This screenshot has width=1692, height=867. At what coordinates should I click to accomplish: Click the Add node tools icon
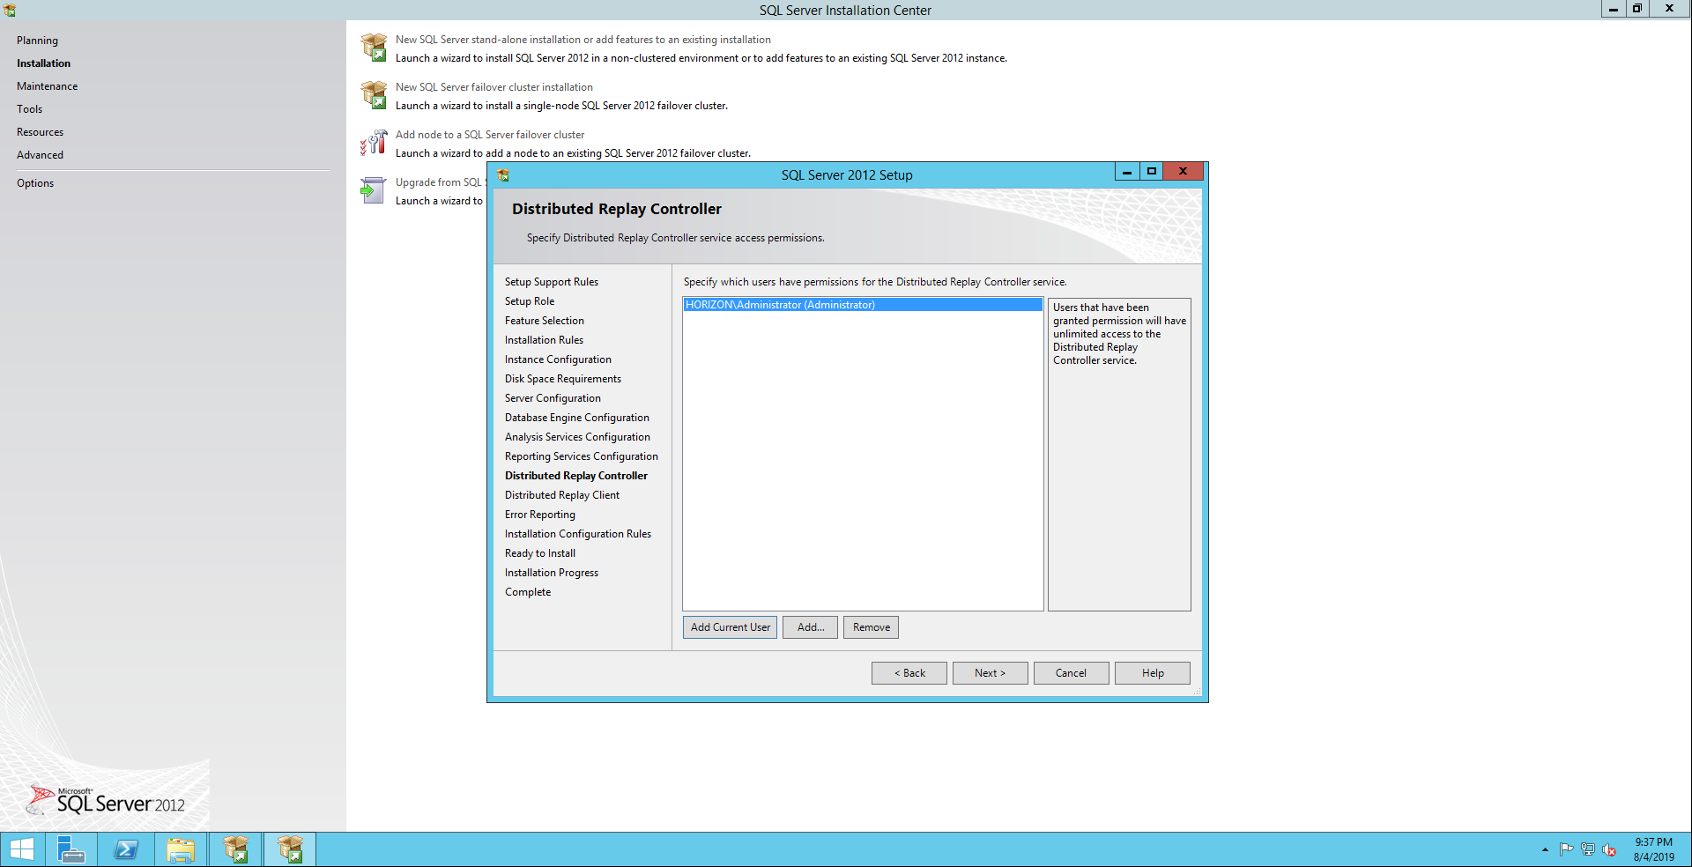(374, 143)
